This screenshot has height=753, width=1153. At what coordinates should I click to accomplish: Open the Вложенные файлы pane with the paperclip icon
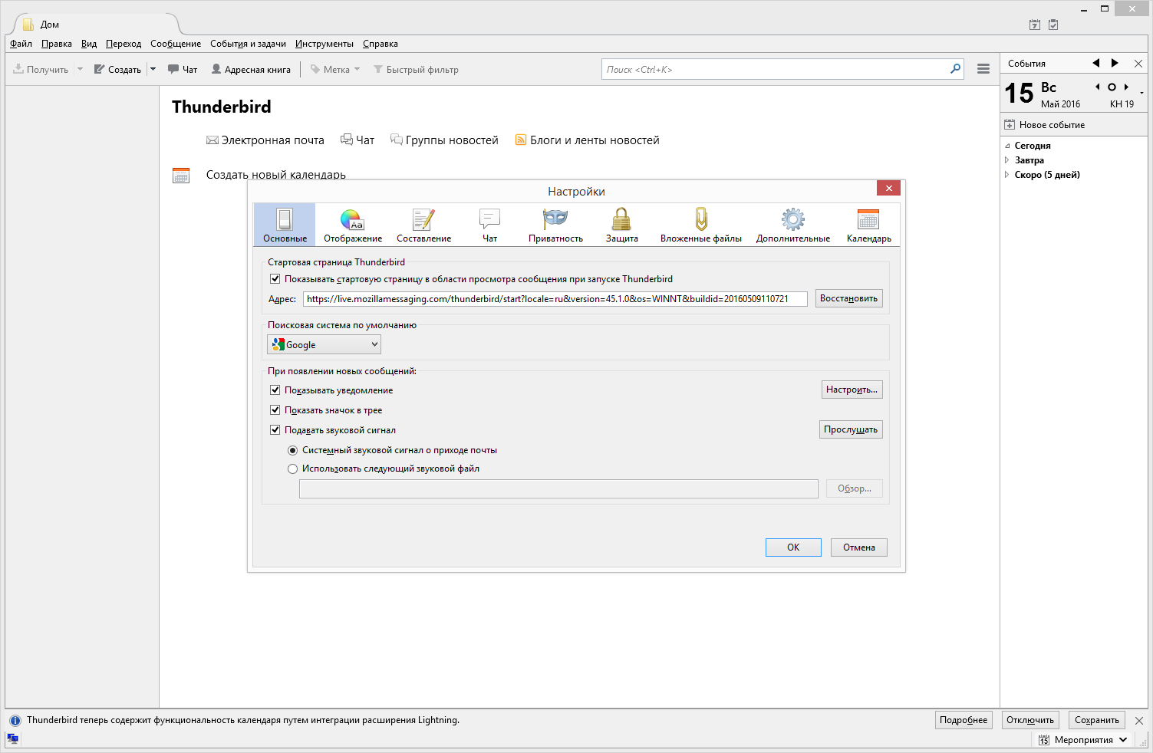[x=701, y=225]
